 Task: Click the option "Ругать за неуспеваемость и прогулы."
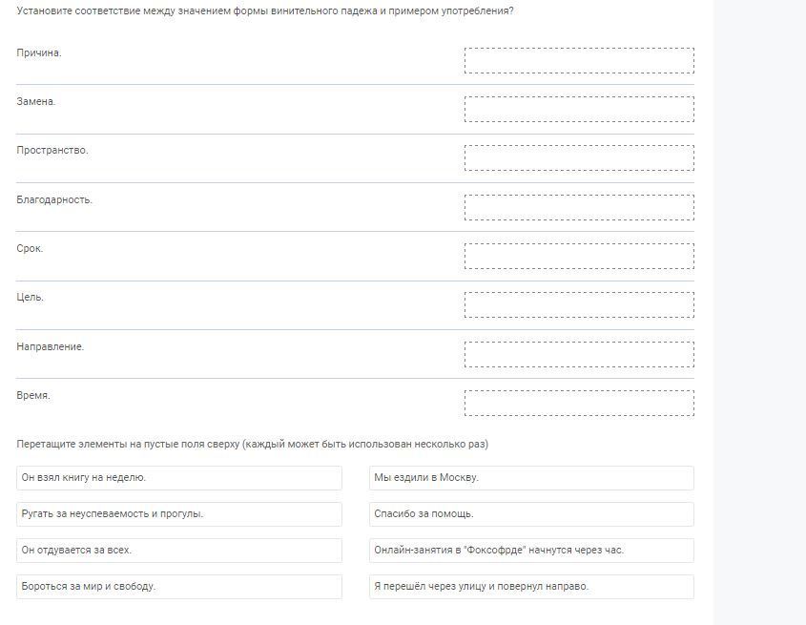(x=179, y=513)
